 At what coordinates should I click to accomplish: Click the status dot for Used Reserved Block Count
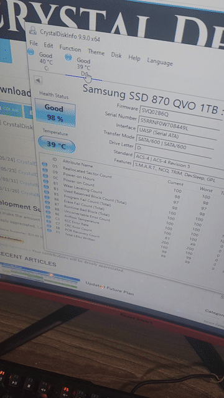[x=47, y=187]
